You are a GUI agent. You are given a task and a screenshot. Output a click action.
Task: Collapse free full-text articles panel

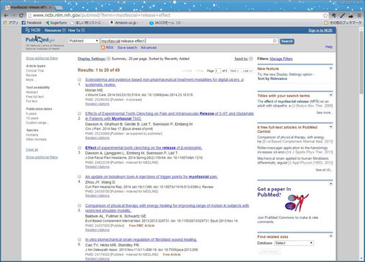coord(331,127)
